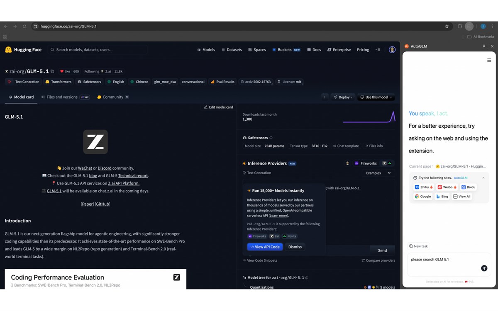This screenshot has height=311, width=498.
Task: Open the Chrome profile avatar
Action: click(483, 26)
